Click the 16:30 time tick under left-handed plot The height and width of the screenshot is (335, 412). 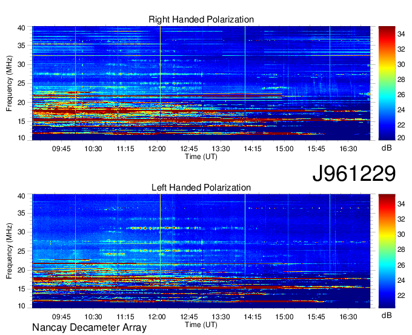point(348,317)
